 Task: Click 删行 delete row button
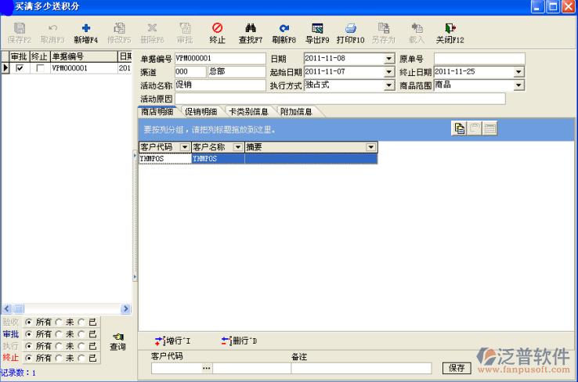227,341
